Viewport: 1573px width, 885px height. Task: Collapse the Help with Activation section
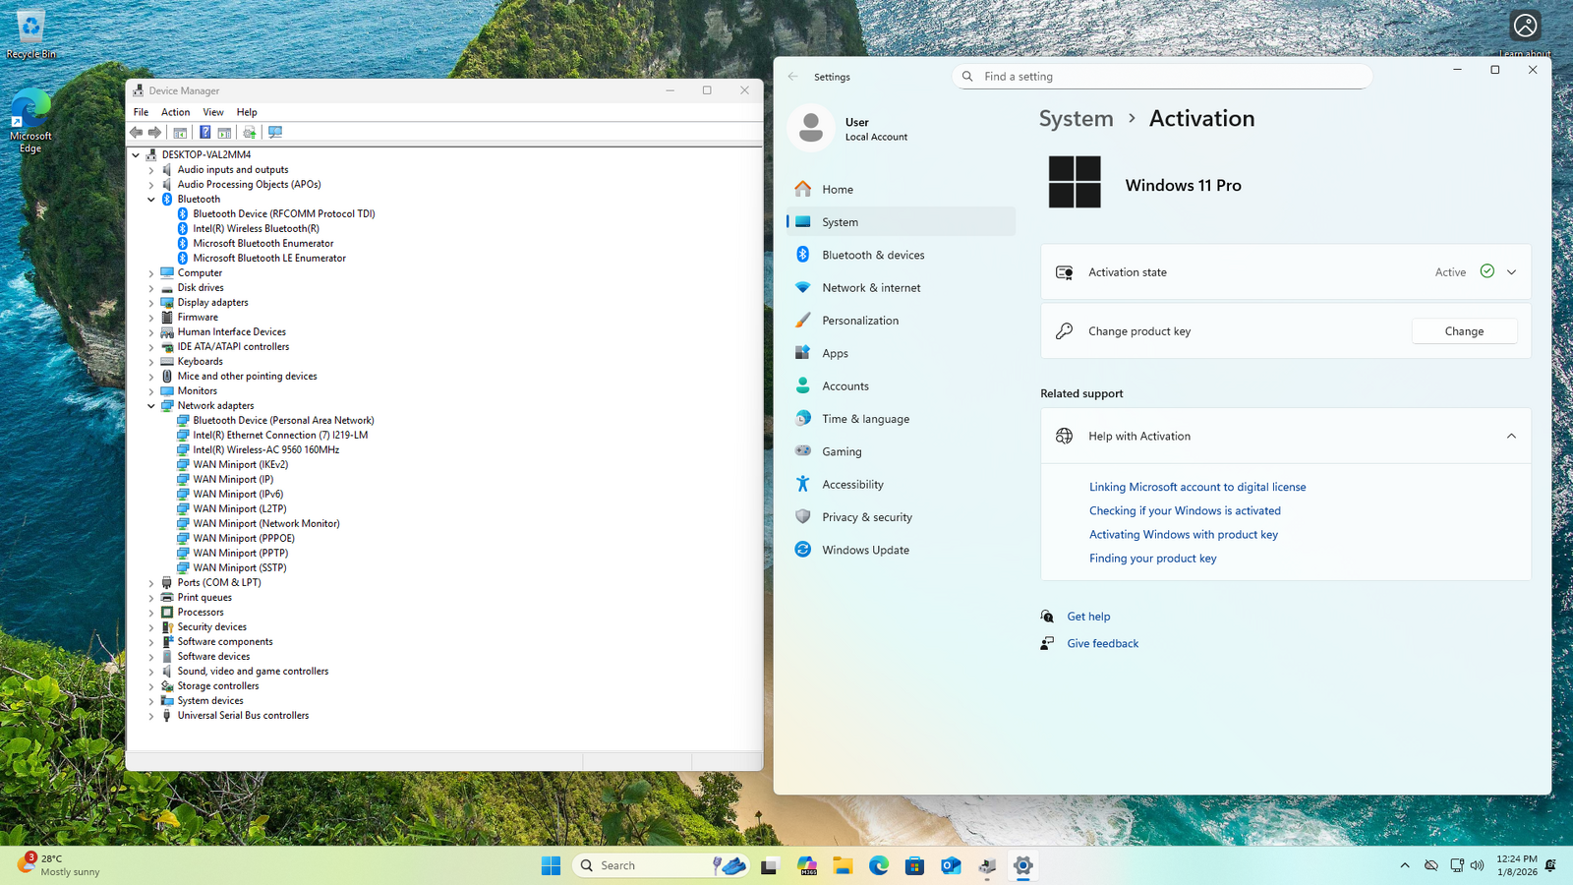tap(1511, 437)
